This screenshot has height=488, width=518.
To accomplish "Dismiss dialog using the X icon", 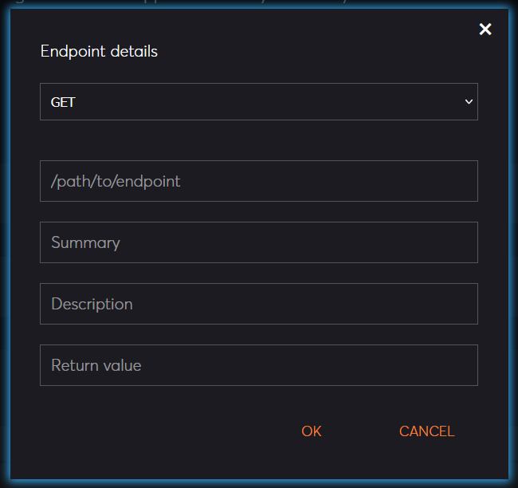I will (x=485, y=30).
